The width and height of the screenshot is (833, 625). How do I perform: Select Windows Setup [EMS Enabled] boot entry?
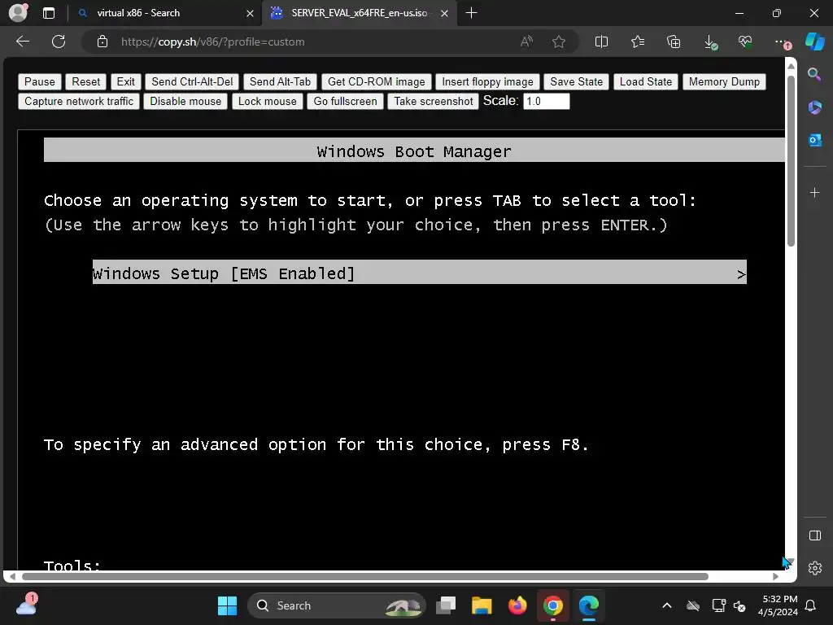click(419, 272)
